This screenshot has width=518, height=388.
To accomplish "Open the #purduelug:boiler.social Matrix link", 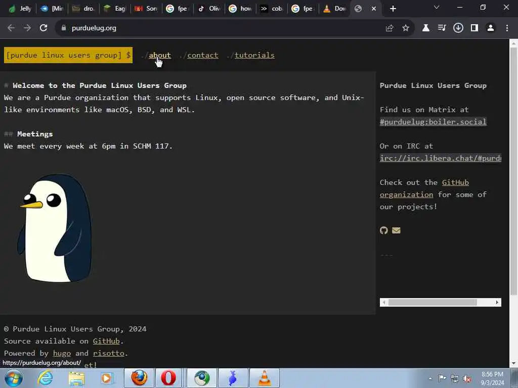I will point(433,122).
